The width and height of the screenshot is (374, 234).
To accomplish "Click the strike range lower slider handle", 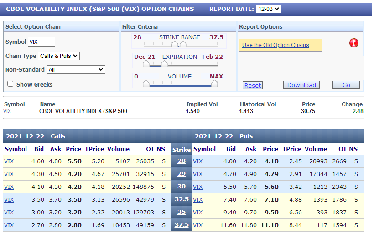I will coord(175,44).
